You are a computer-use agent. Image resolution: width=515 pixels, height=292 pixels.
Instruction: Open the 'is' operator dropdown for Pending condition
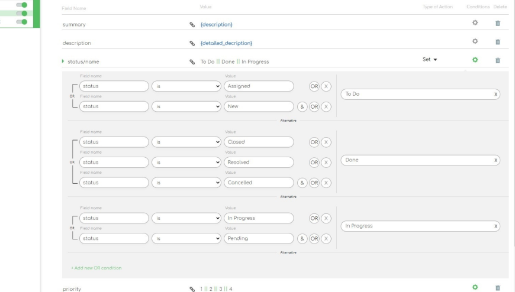(186, 238)
